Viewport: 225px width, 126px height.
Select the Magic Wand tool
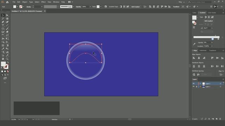point(3,19)
